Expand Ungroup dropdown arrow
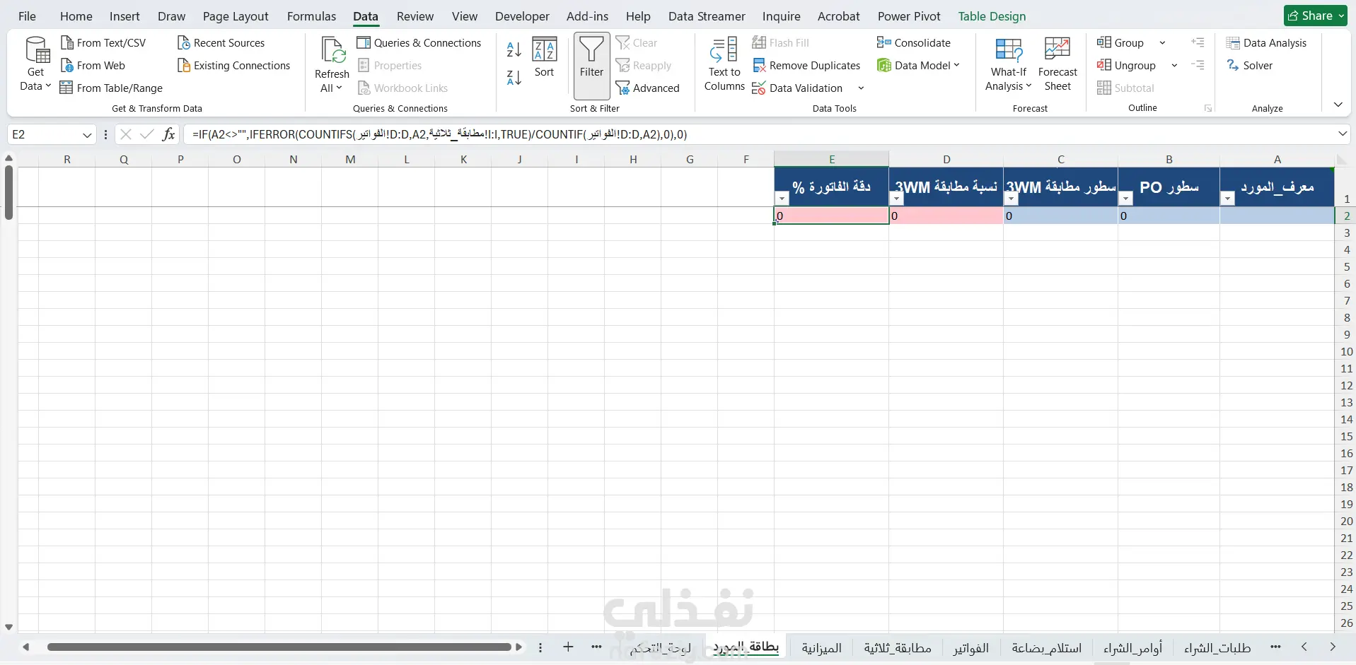 [1174, 66]
